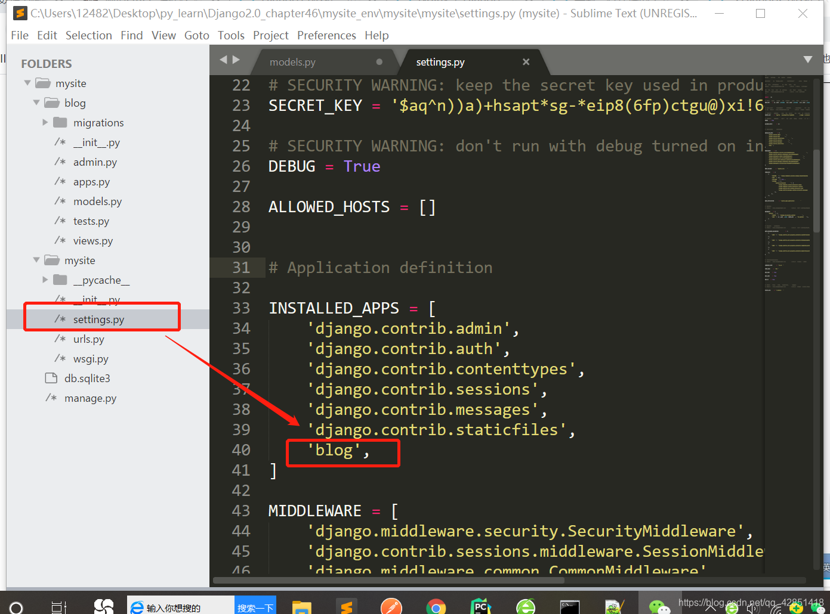Open PyCharm from taskbar
The height and width of the screenshot is (614, 830).
pyautogui.click(x=481, y=607)
